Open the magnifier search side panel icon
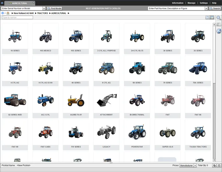Image resolution: width=222 pixels, height=172 pixels. [x=219, y=18]
